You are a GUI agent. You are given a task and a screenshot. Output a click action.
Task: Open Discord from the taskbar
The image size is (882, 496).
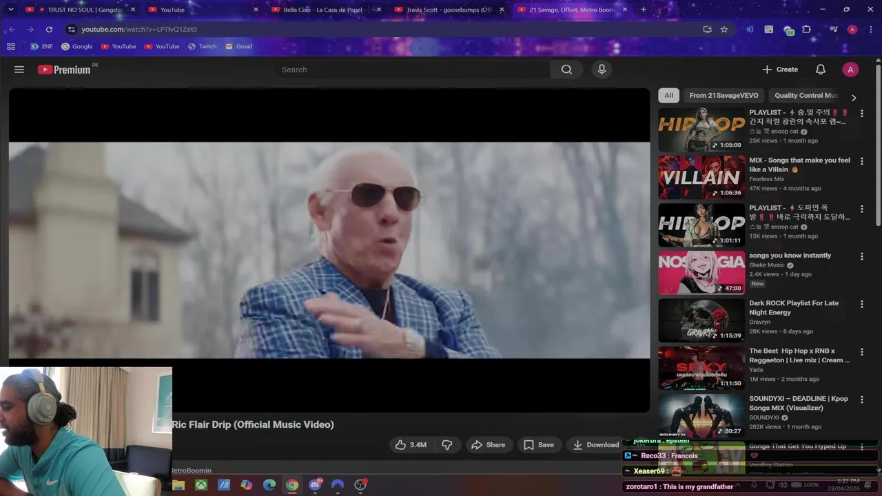315,485
